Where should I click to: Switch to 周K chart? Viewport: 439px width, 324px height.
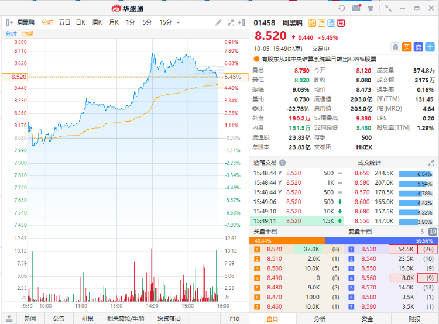click(x=97, y=22)
